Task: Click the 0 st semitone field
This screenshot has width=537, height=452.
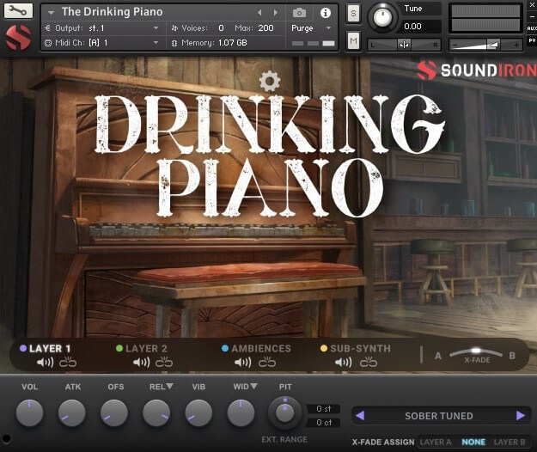Action: tap(324, 409)
